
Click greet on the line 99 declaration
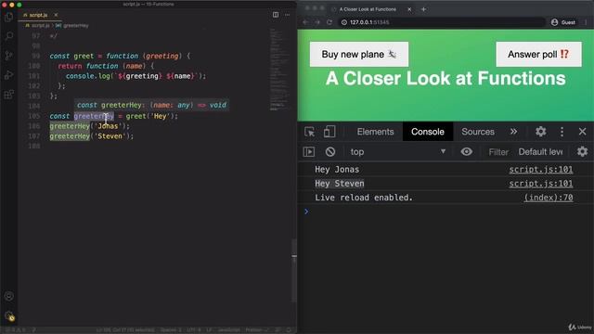pyautogui.click(x=84, y=56)
